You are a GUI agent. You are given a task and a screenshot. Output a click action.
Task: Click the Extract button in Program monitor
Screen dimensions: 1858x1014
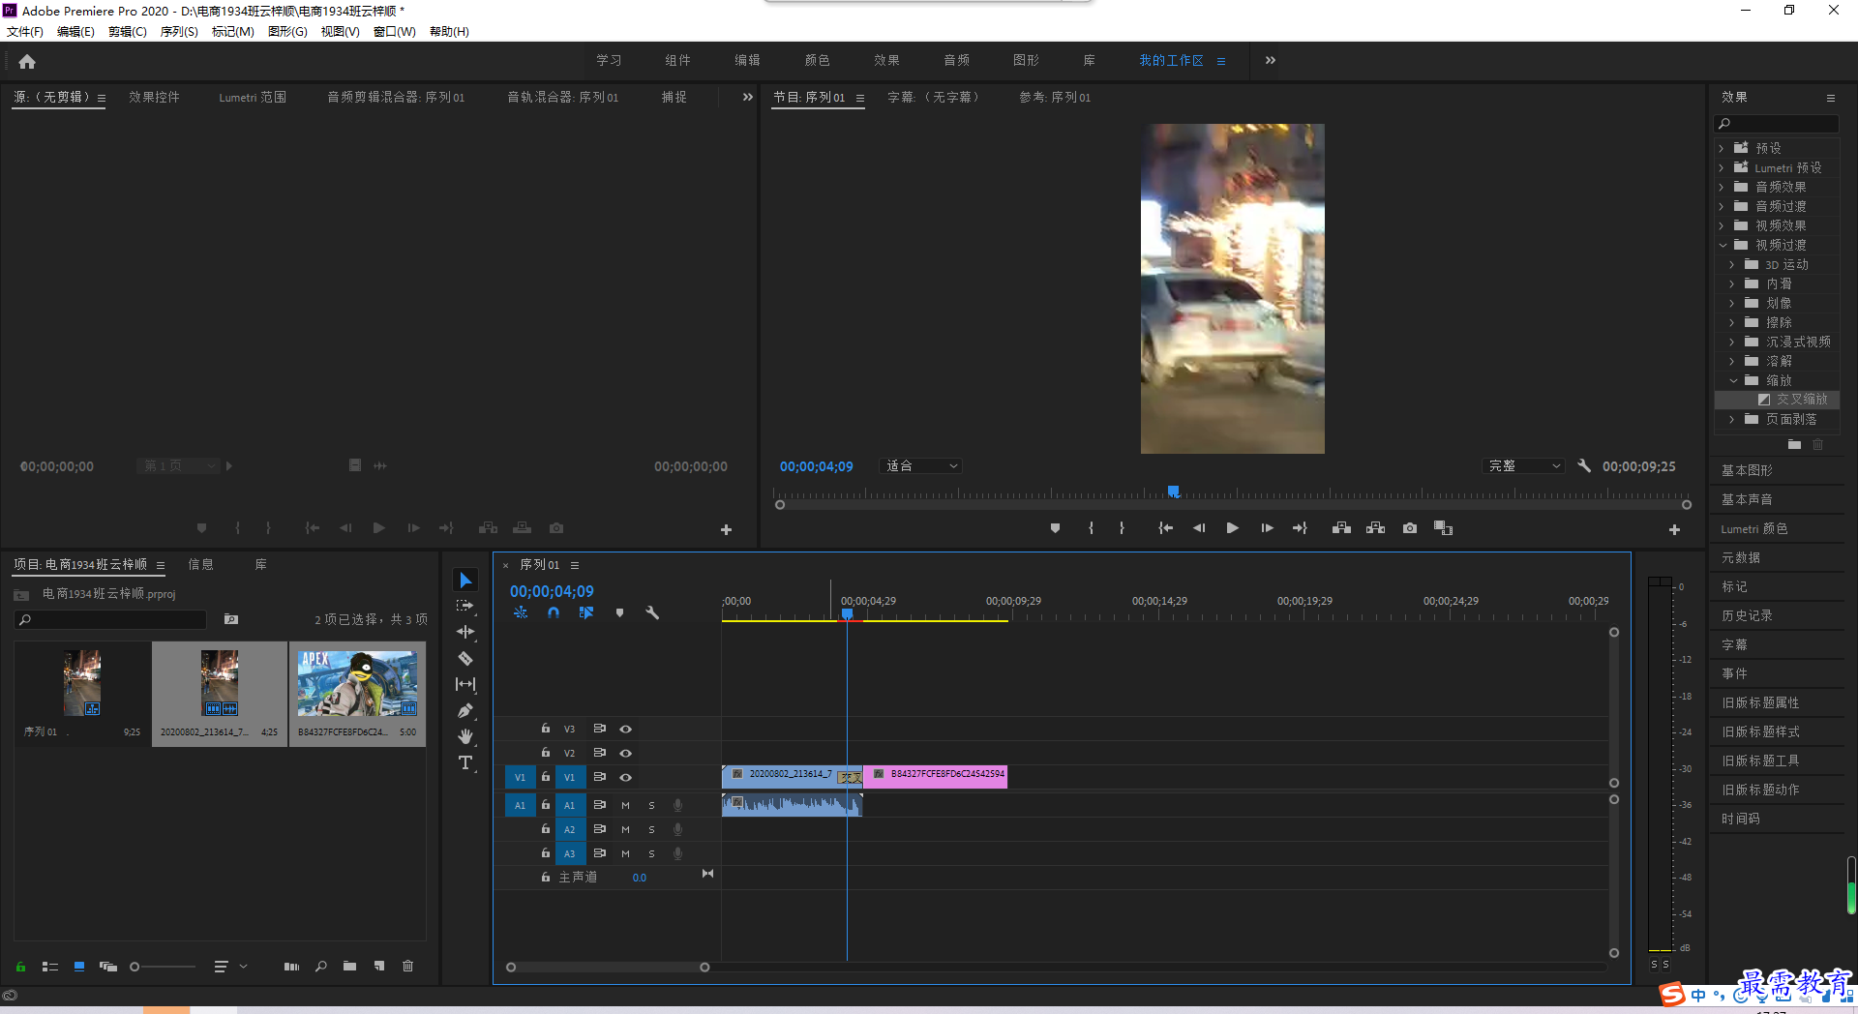pyautogui.click(x=1375, y=528)
